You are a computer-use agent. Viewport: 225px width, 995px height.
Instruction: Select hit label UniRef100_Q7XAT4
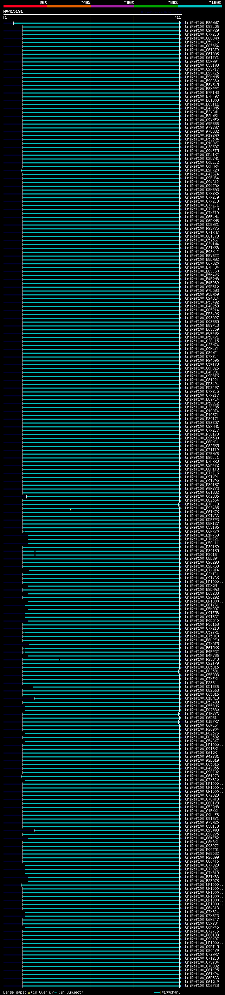[x=202, y=570]
